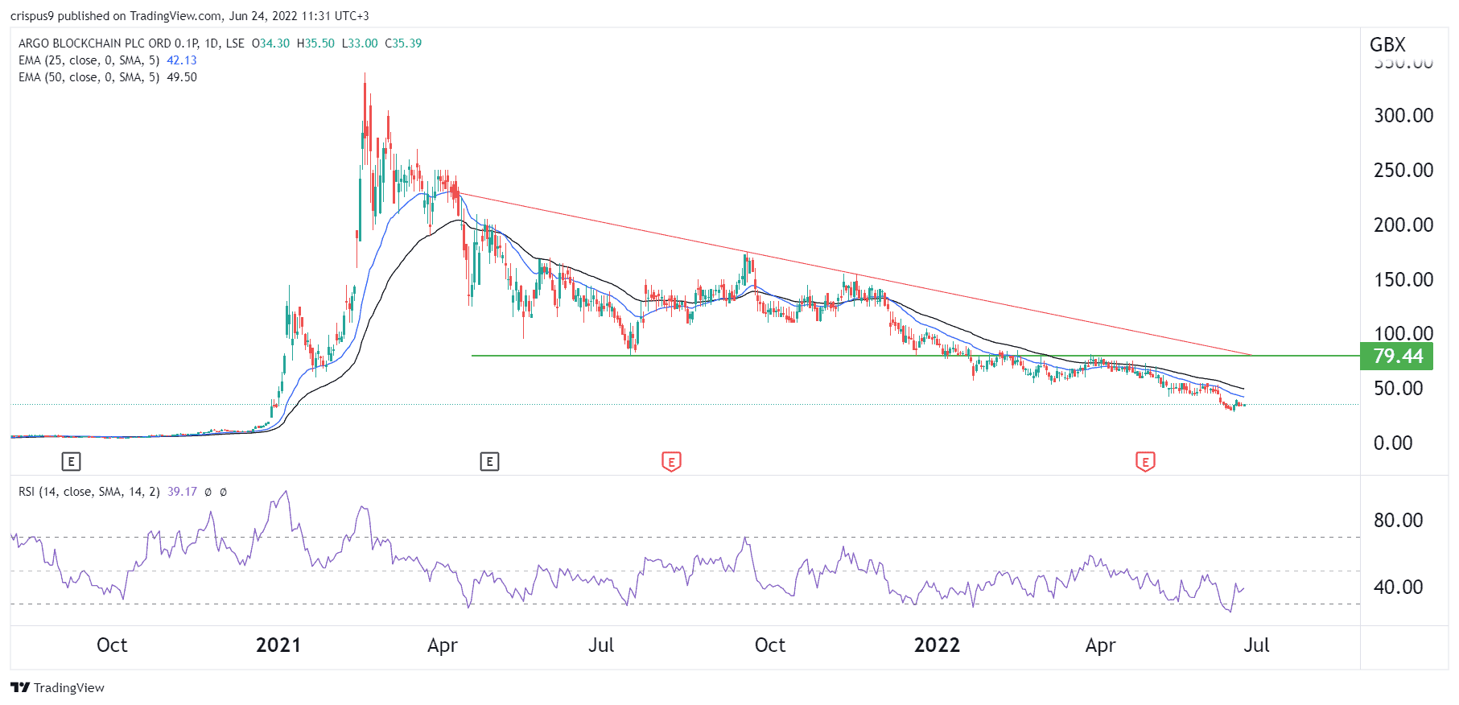Click the published-by crispus9 header text
The image size is (1459, 705).
click(x=190, y=16)
